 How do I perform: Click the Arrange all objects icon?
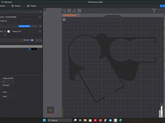click(x=79, y=11)
